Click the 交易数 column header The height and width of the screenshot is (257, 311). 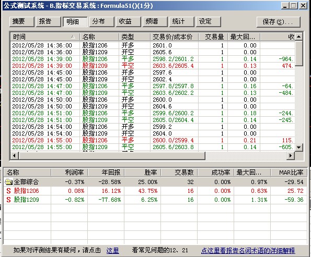179,173
